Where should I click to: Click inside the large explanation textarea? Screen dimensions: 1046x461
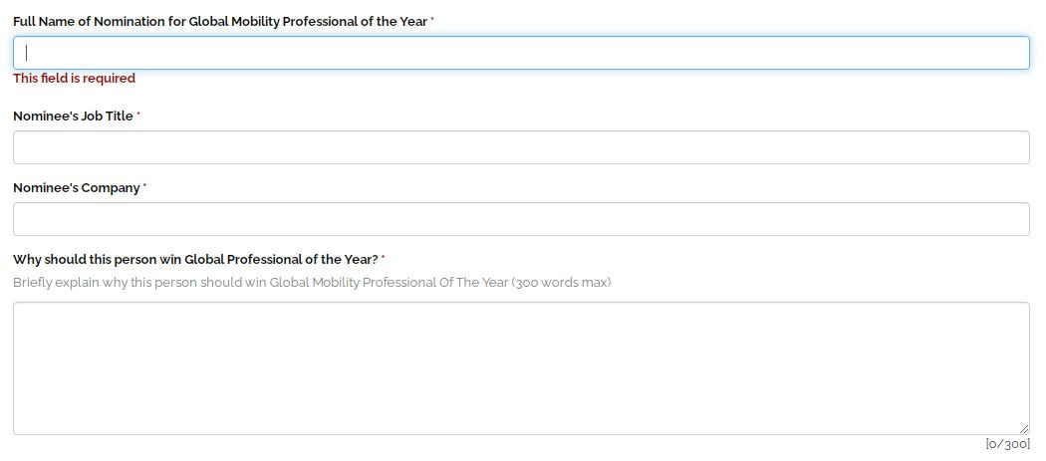(521, 368)
